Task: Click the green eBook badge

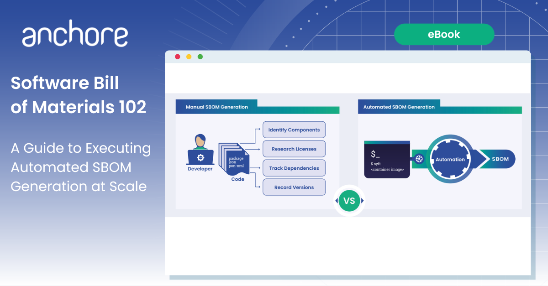Action: (x=444, y=34)
